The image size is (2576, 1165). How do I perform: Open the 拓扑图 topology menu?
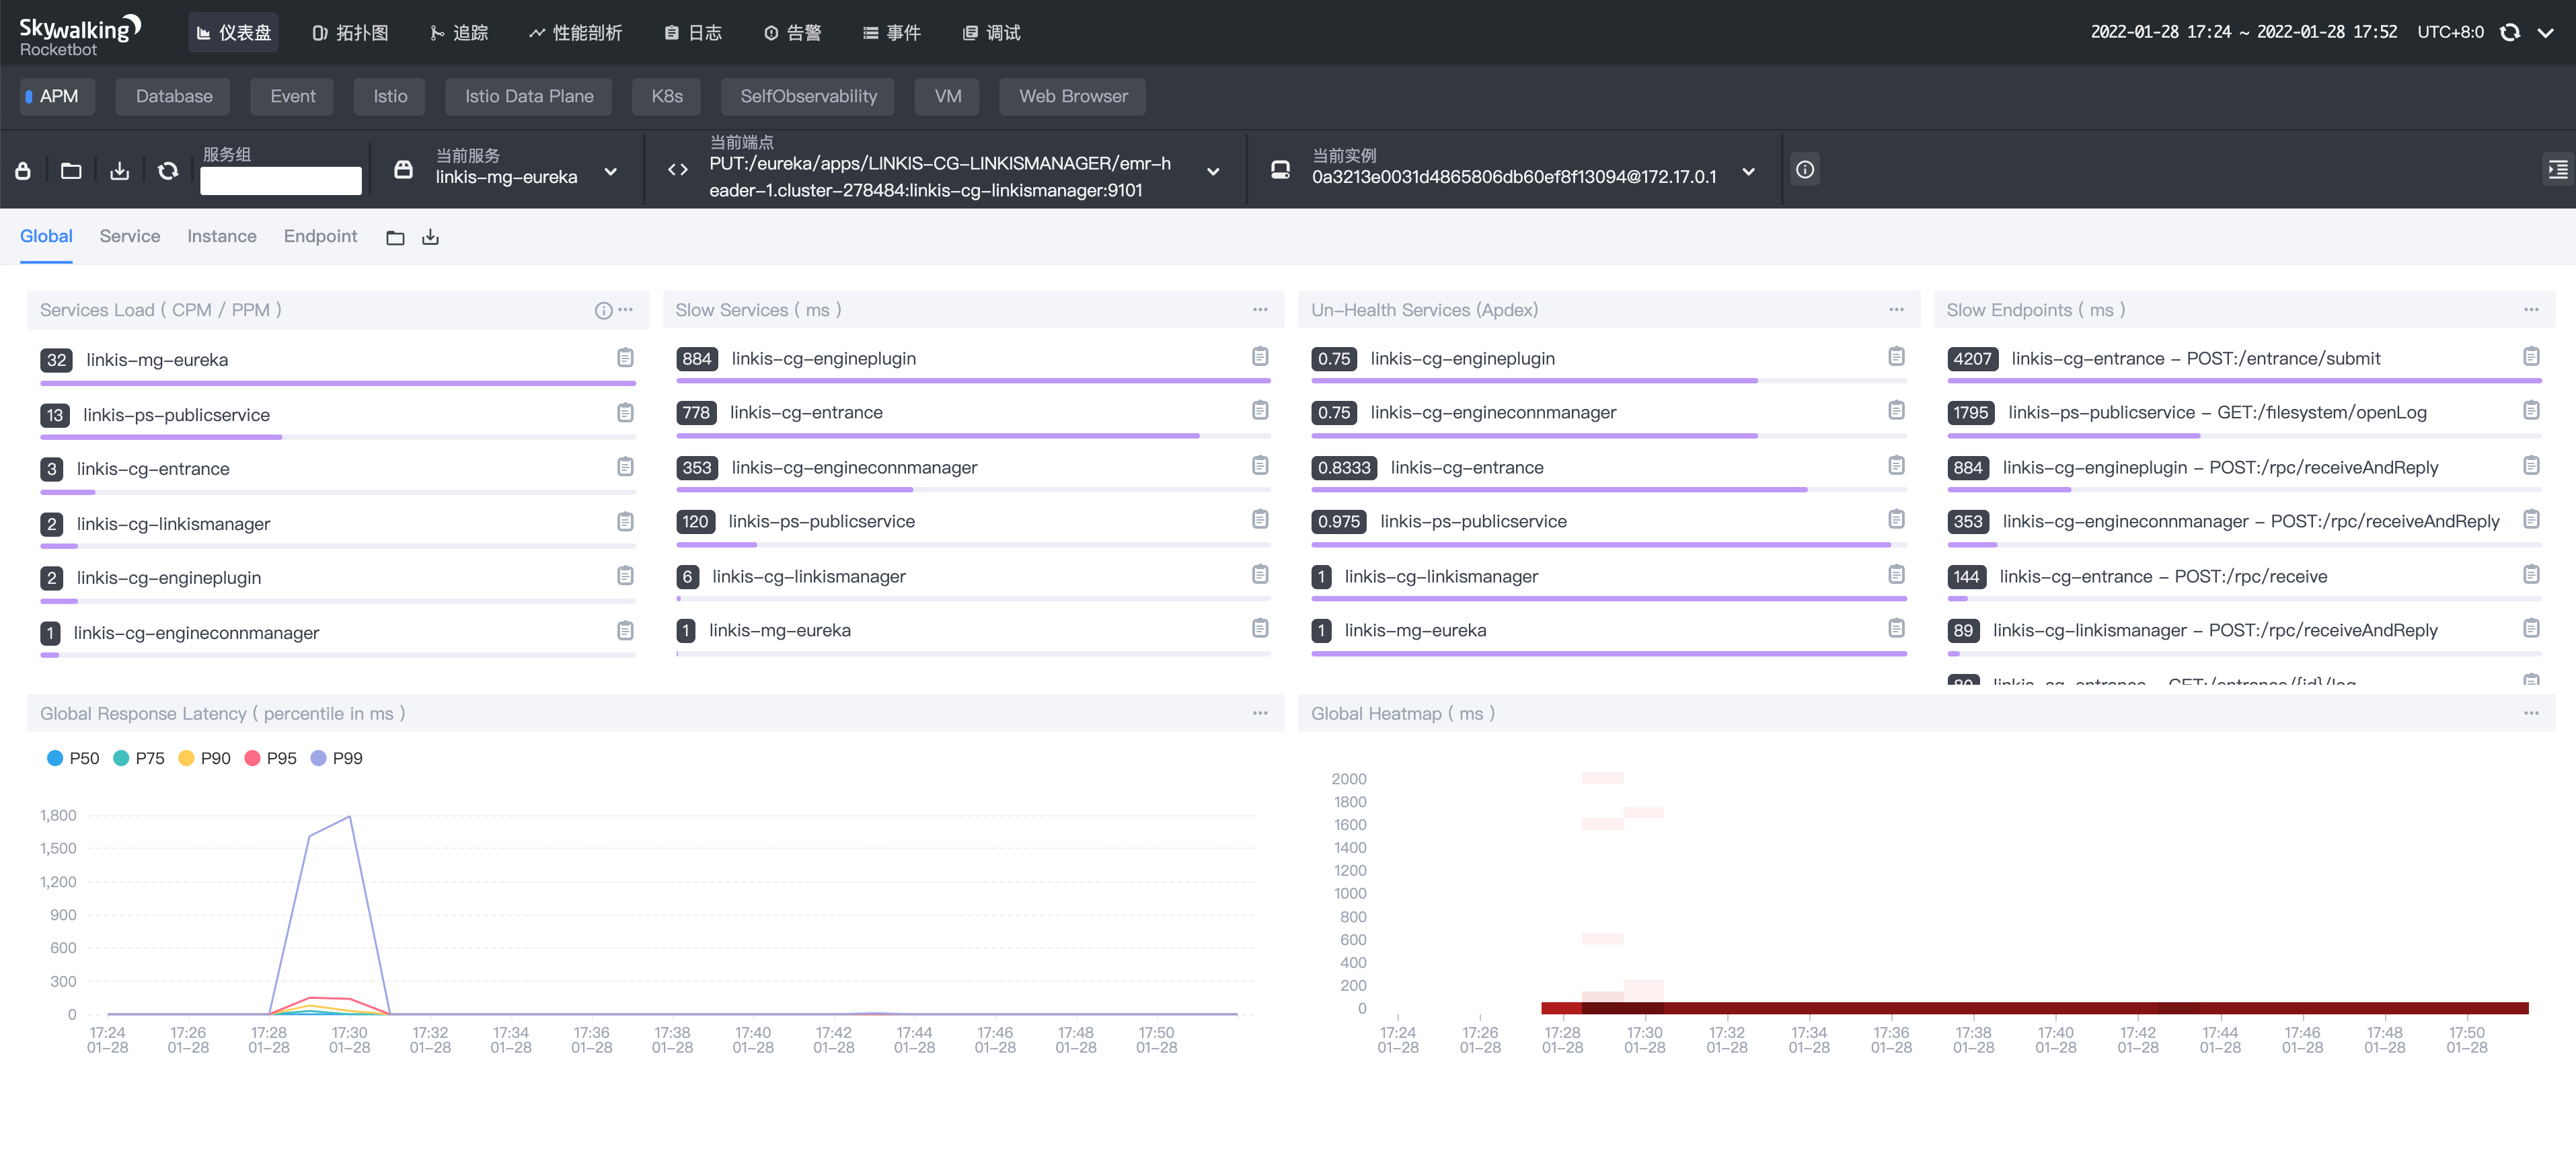(x=350, y=33)
